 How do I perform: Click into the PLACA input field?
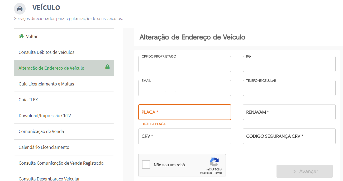184,112
